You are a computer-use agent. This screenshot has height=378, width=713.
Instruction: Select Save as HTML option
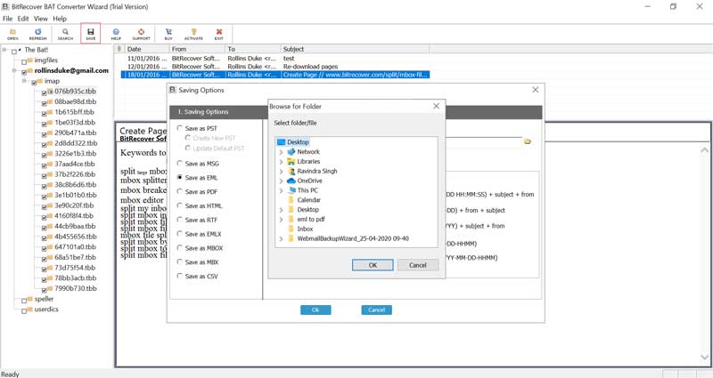click(x=200, y=205)
